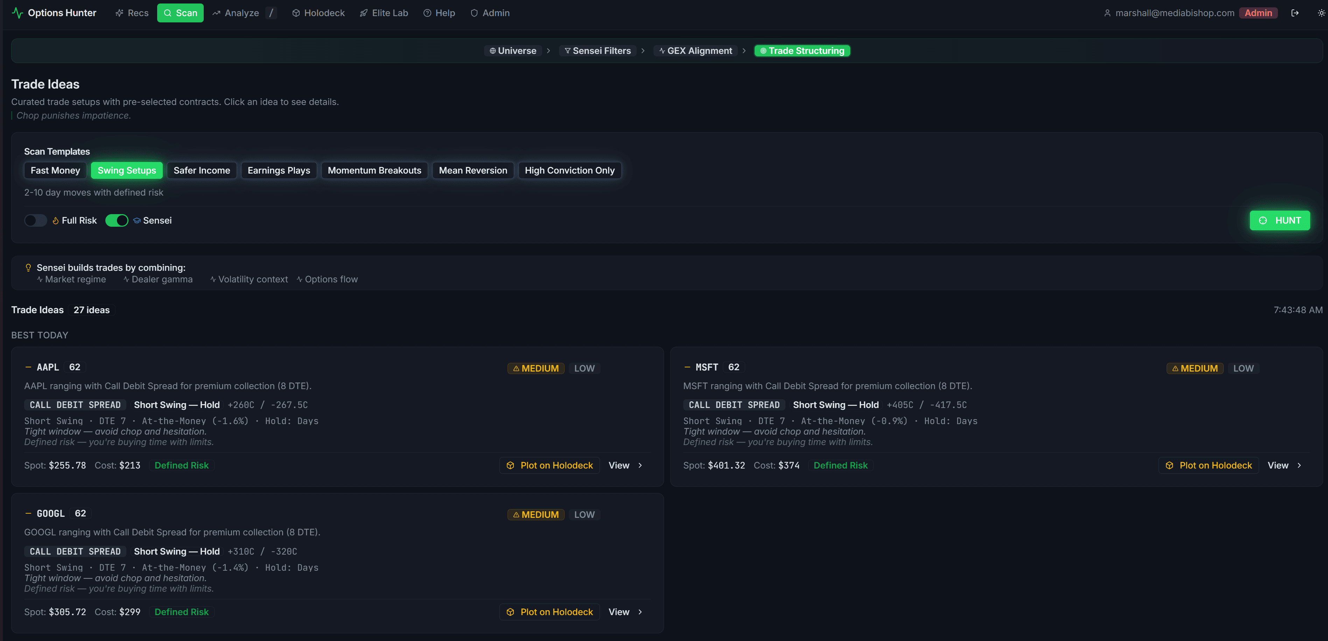The image size is (1328, 641).
Task: Click the sign out icon top right
Action: [1295, 13]
